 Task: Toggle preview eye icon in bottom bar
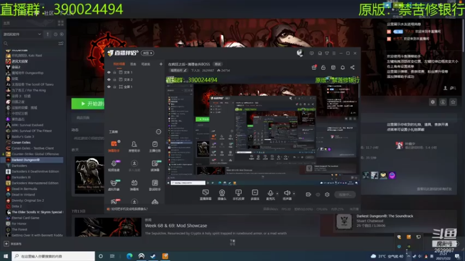point(318,194)
